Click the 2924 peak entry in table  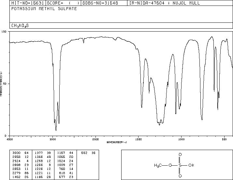click(20, 161)
